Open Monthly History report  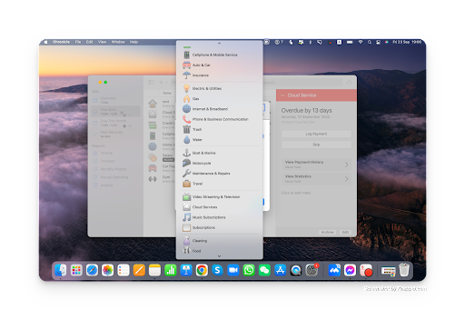click(116, 169)
